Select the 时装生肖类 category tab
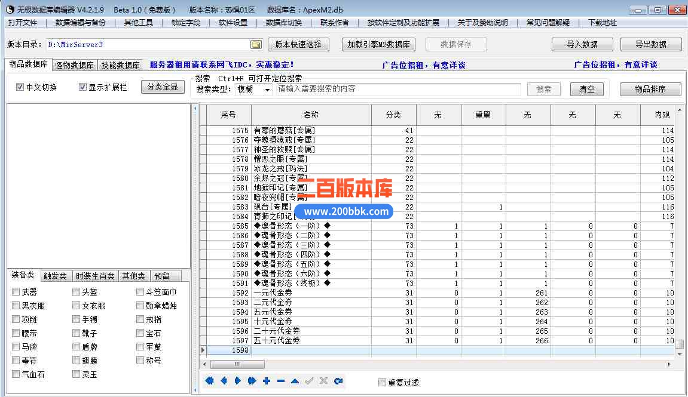This screenshot has width=688, height=397. (x=95, y=276)
